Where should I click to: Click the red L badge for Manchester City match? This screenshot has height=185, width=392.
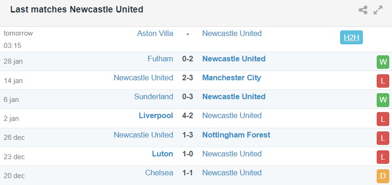pyautogui.click(x=383, y=81)
